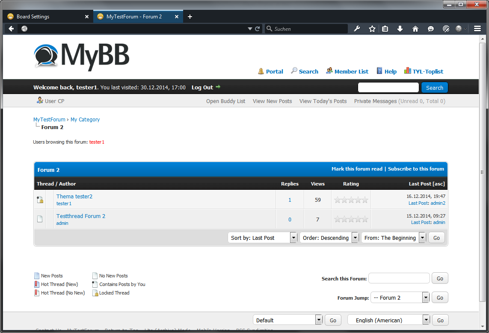Screen dimensions: 489x333
Task: Click the User CP icon
Action: 40,100
